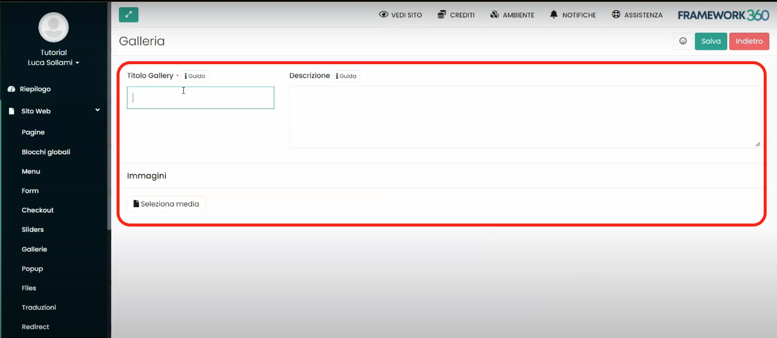This screenshot has width=777, height=338.
Task: Click the smiley face button
Action: coord(683,41)
